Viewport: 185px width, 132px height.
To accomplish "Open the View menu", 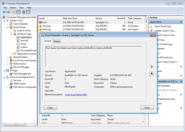I will [x=21, y=8].
